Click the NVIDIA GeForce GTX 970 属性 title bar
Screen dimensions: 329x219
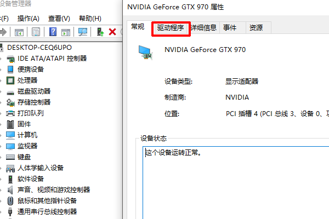pos(226,7)
